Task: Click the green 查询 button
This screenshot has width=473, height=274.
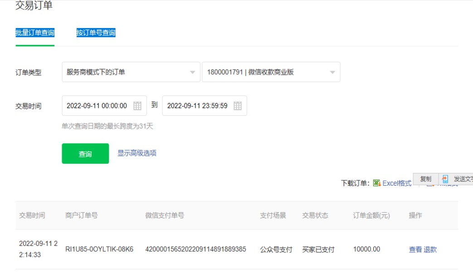Action: click(85, 154)
